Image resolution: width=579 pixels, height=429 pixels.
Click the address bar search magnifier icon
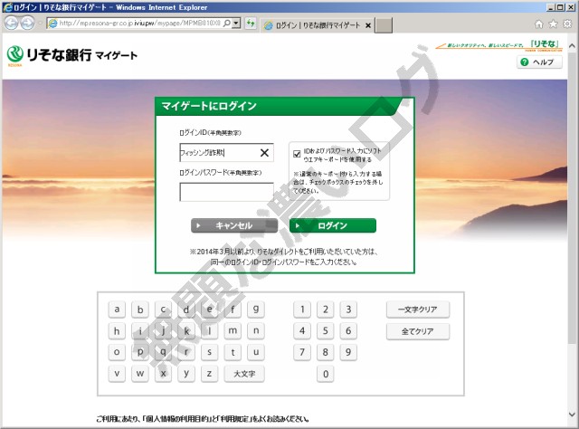pos(227,24)
